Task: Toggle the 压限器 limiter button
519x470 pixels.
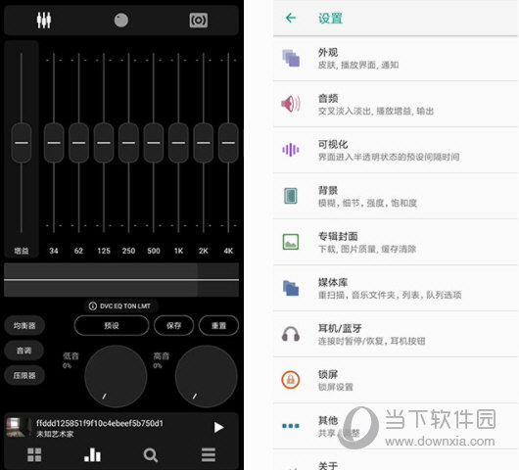Action: click(x=24, y=375)
